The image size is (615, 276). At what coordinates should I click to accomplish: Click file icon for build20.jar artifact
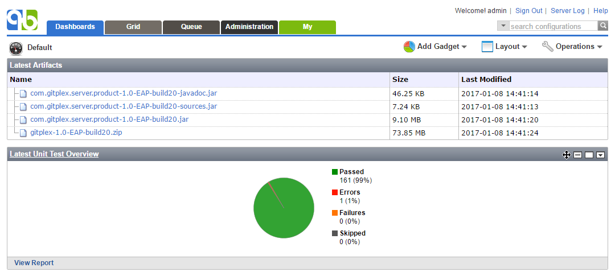coord(23,120)
